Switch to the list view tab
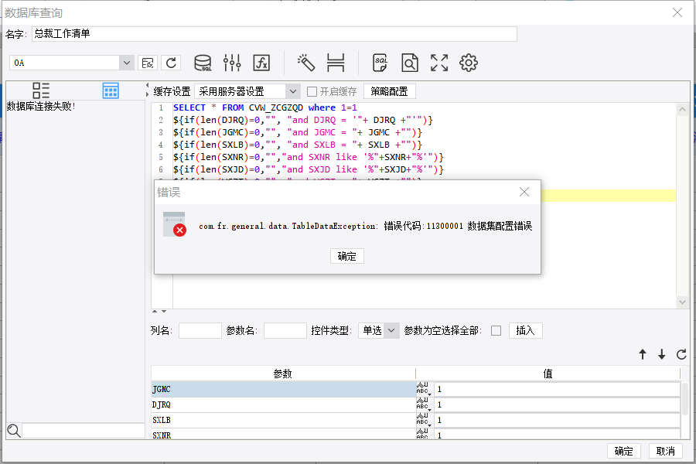Screen dimensions: 696x464 tap(41, 90)
